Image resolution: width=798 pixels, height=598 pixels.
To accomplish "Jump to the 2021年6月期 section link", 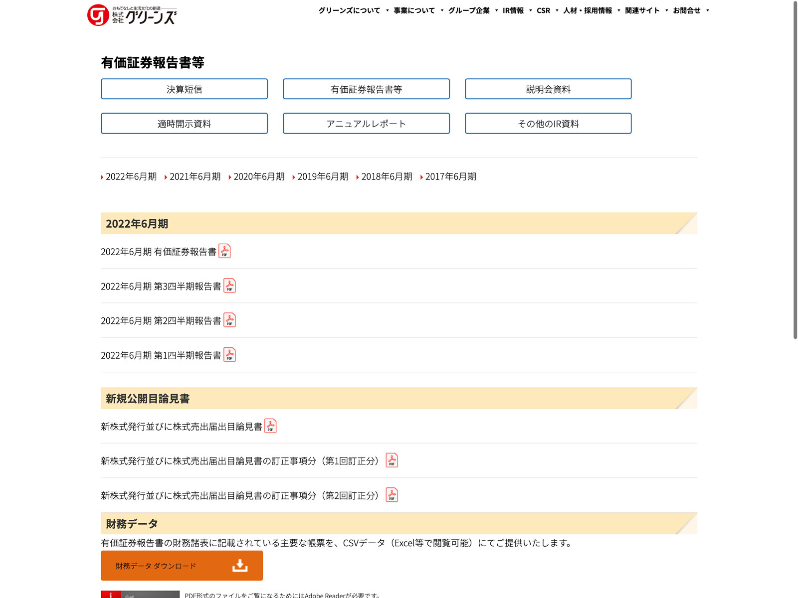I will (x=195, y=177).
